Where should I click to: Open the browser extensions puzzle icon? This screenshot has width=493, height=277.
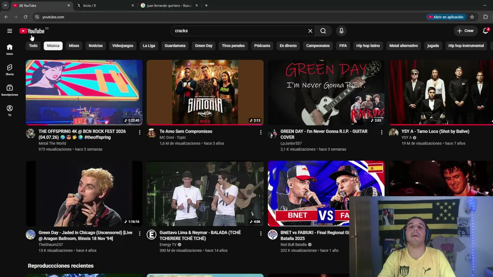click(485, 17)
